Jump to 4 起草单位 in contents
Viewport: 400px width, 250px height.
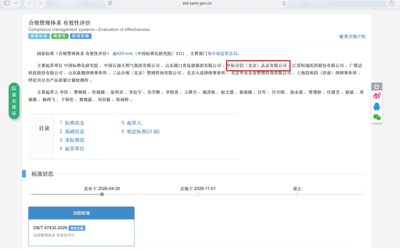[72, 149]
